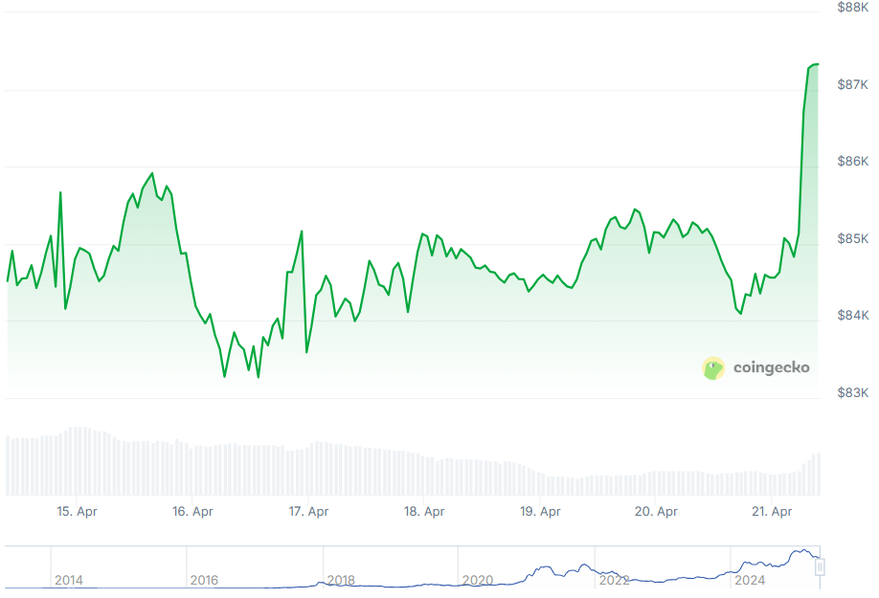
Task: Click the navigator range handle at right edge
Action: click(x=820, y=567)
